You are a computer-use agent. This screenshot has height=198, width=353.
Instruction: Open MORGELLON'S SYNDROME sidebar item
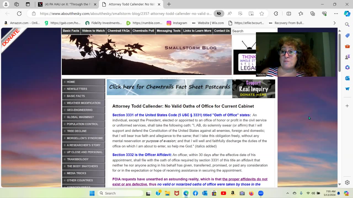click(84, 138)
